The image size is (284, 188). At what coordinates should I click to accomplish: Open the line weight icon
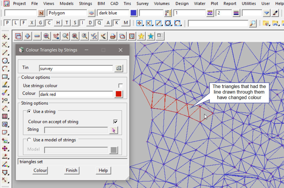(236, 13)
